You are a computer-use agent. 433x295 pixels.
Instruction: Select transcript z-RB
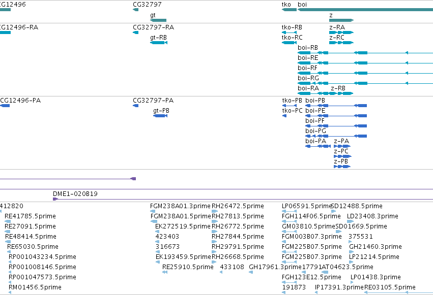[341, 93]
